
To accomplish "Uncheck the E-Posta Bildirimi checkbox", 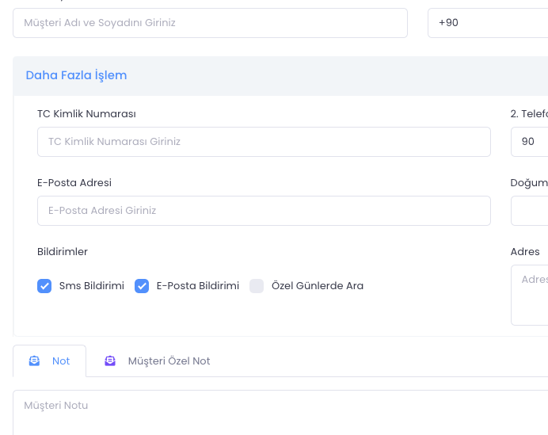I will coord(142,286).
